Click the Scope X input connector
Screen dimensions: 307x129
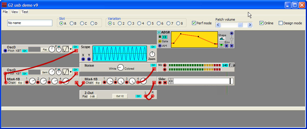point(83,59)
